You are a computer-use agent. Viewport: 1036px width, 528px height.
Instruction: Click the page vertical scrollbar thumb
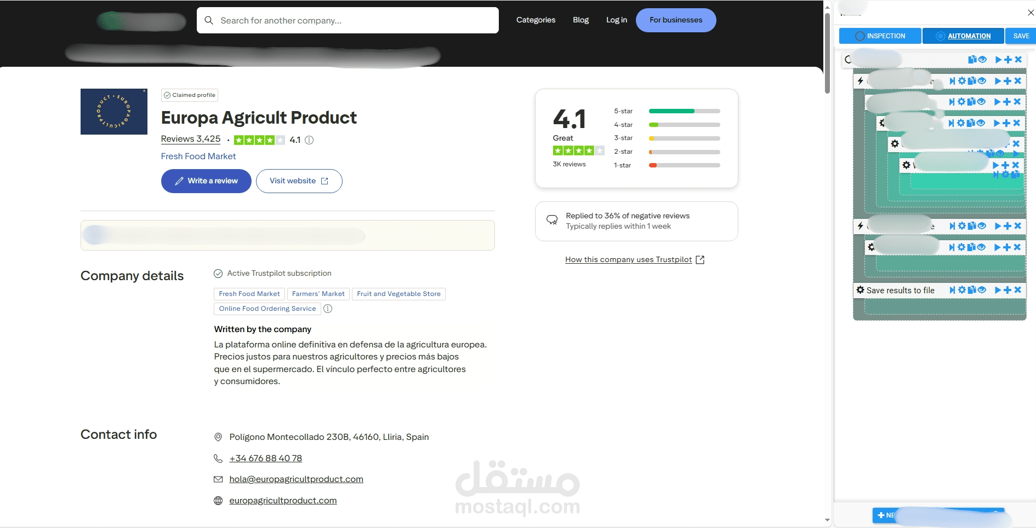(827, 53)
